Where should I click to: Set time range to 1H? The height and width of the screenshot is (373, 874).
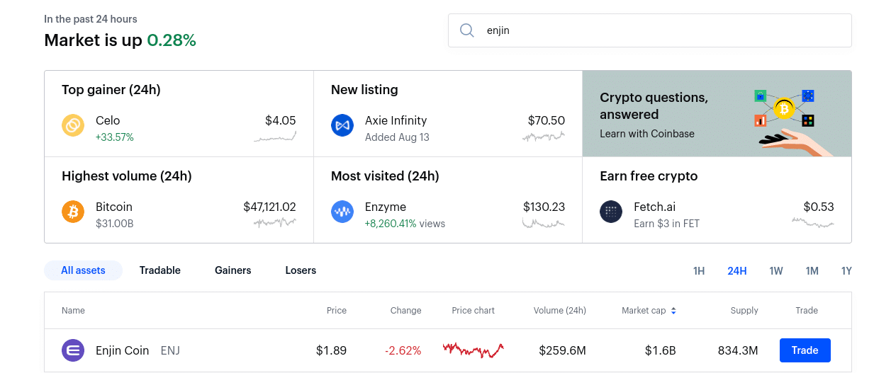coord(699,271)
